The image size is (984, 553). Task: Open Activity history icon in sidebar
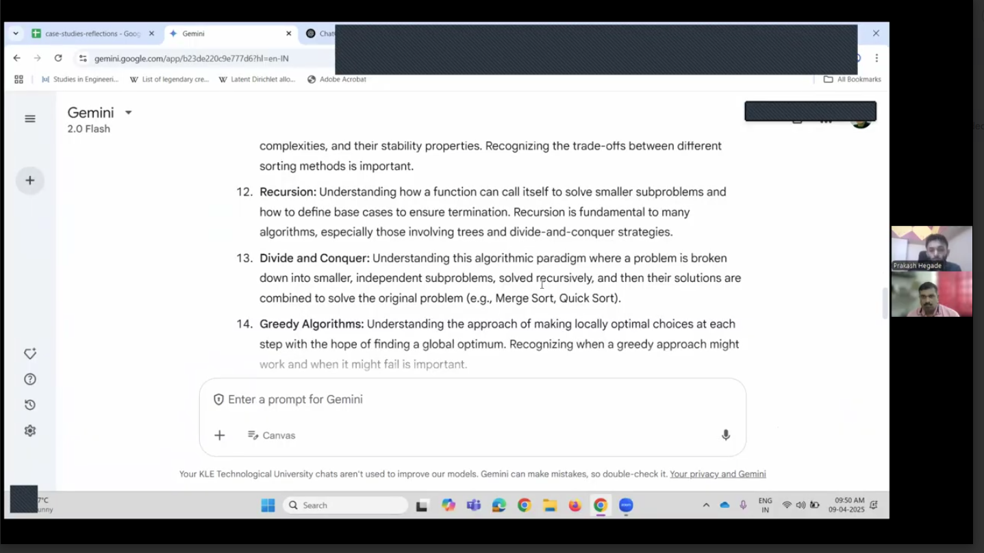pyautogui.click(x=30, y=405)
